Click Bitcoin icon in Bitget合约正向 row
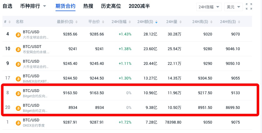The image size is (262, 133). point(18,108)
